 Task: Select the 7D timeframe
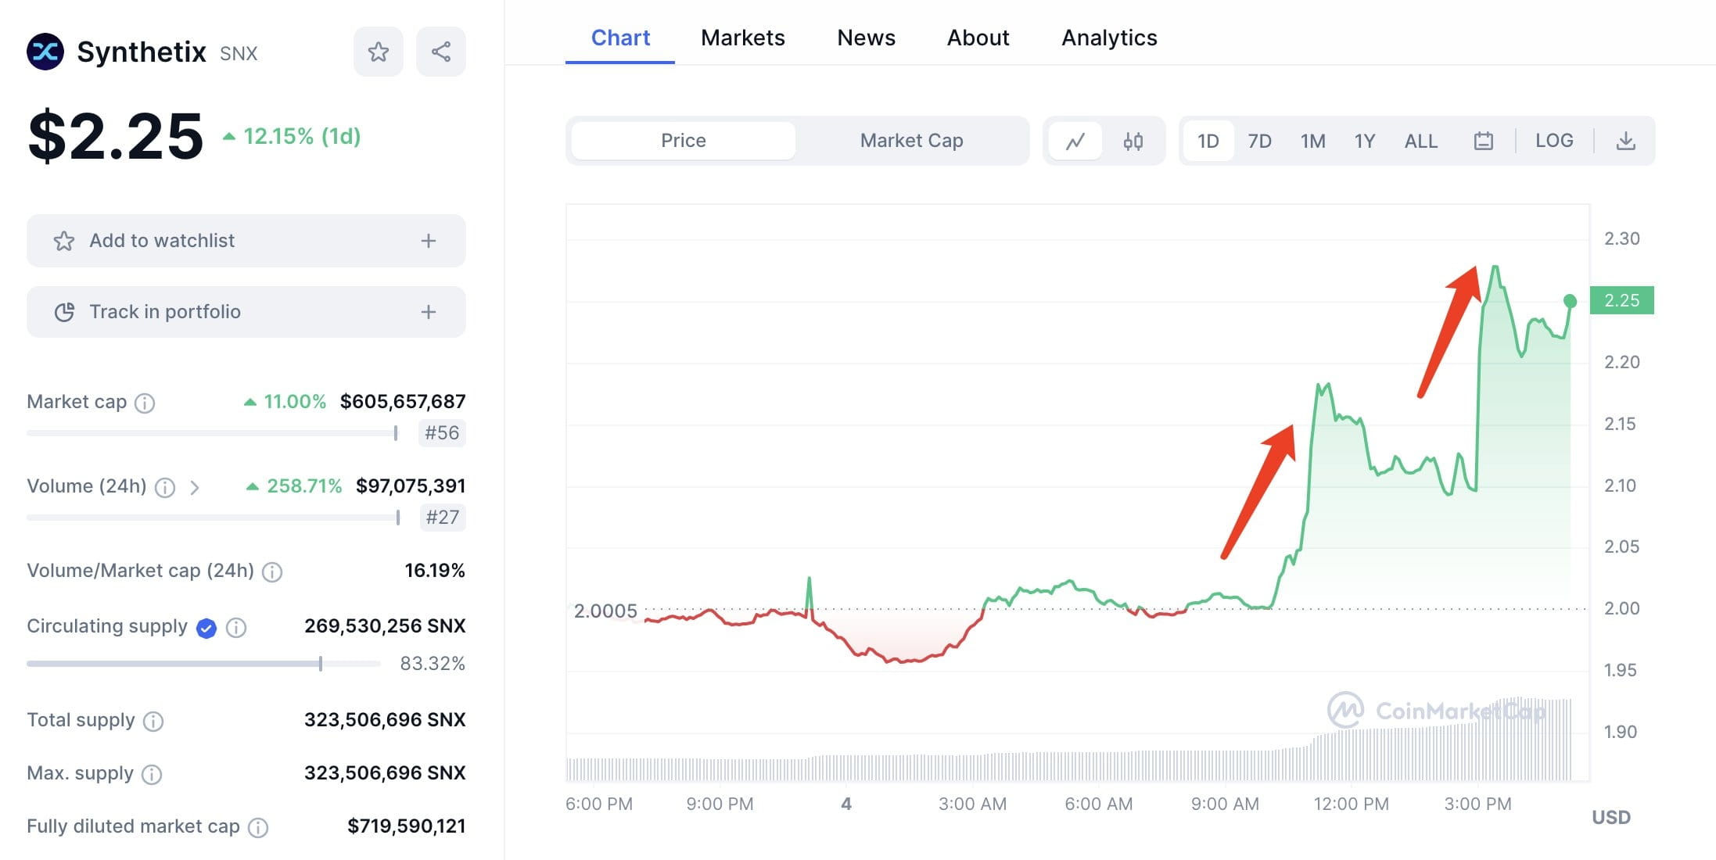[1260, 141]
